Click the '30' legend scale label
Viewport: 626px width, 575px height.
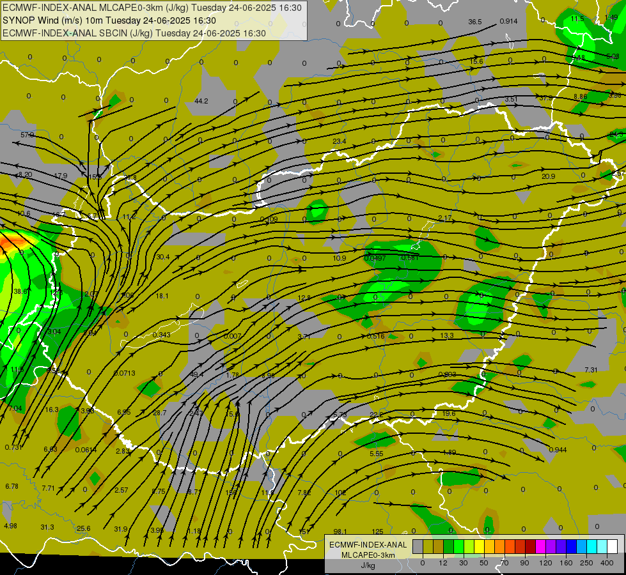pos(463,563)
